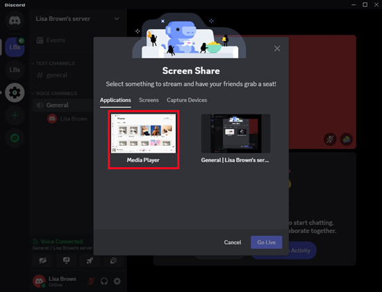Click Go Live button
This screenshot has height=292, width=382.
(267, 242)
